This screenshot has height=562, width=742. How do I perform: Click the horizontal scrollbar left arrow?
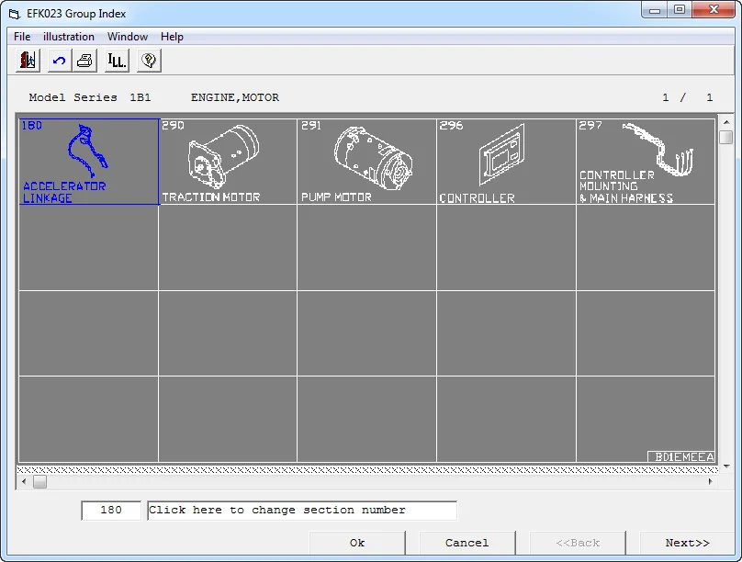[24, 481]
